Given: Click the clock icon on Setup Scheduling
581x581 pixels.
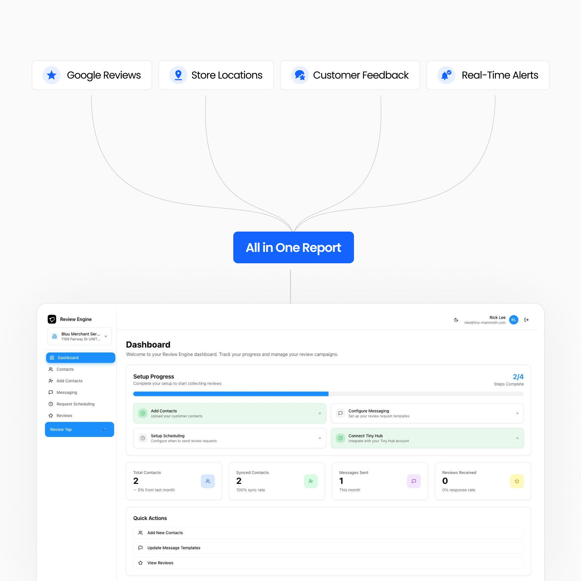Looking at the screenshot, I should tap(143, 438).
